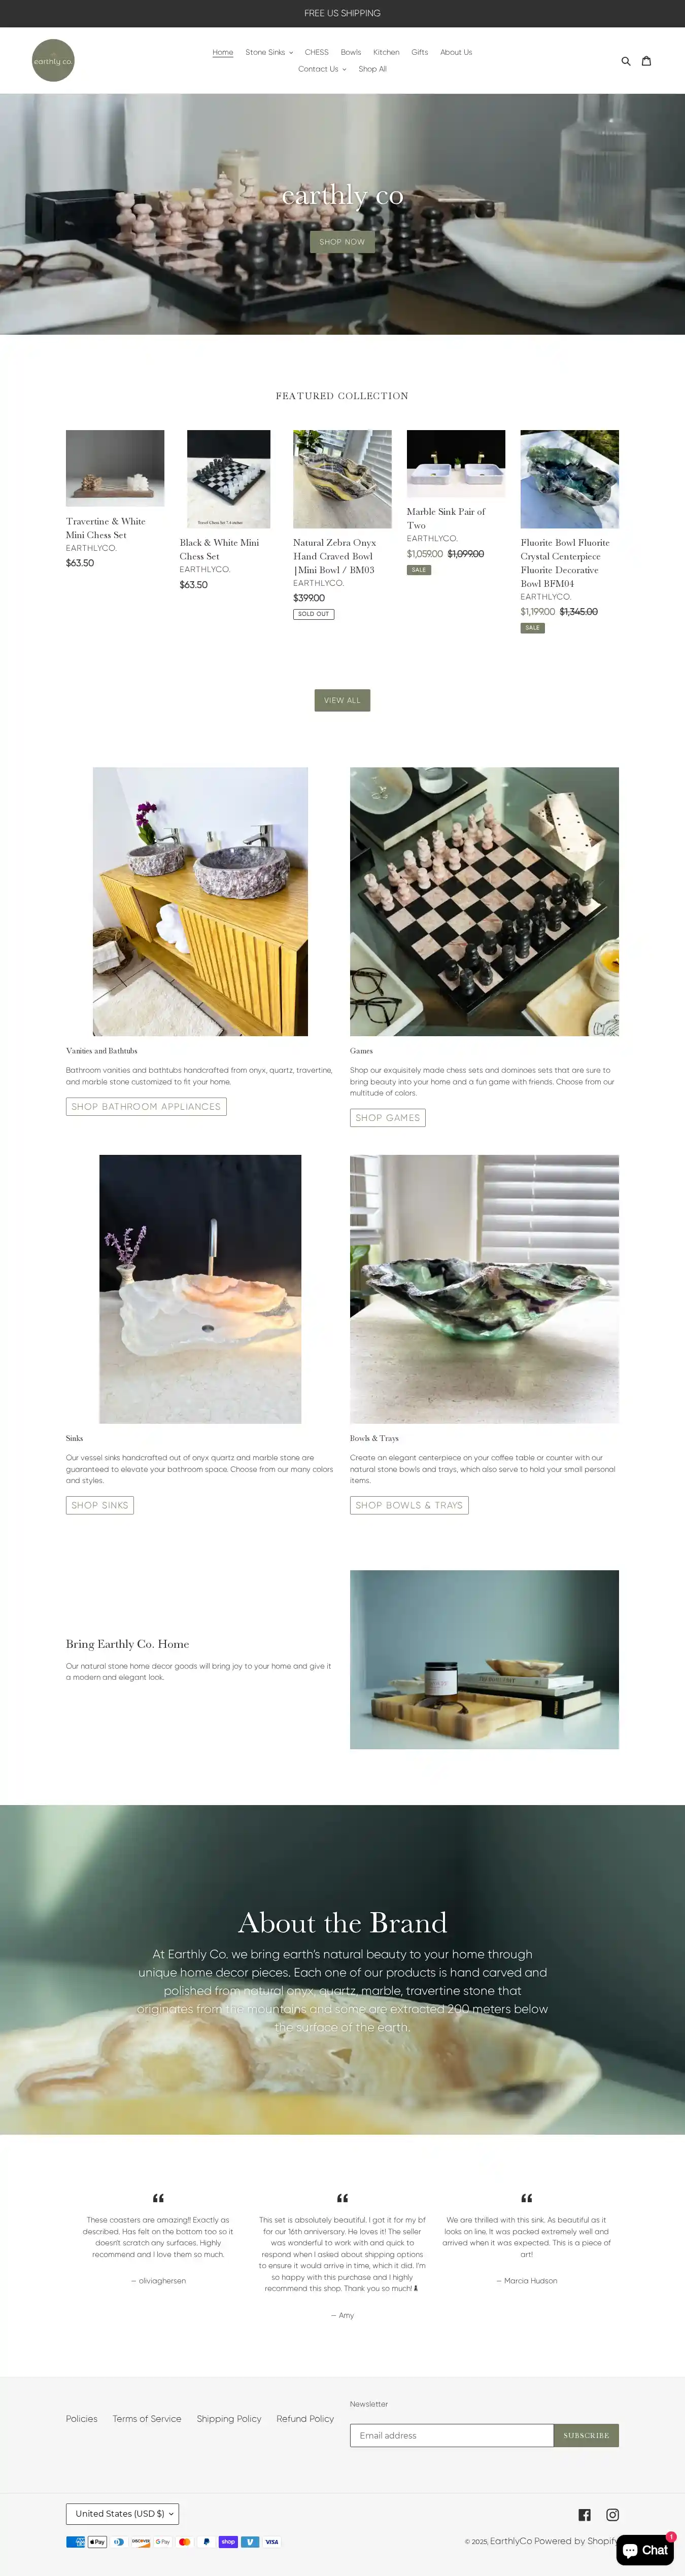
Task: Expand the Contact Us menu
Action: 322,69
